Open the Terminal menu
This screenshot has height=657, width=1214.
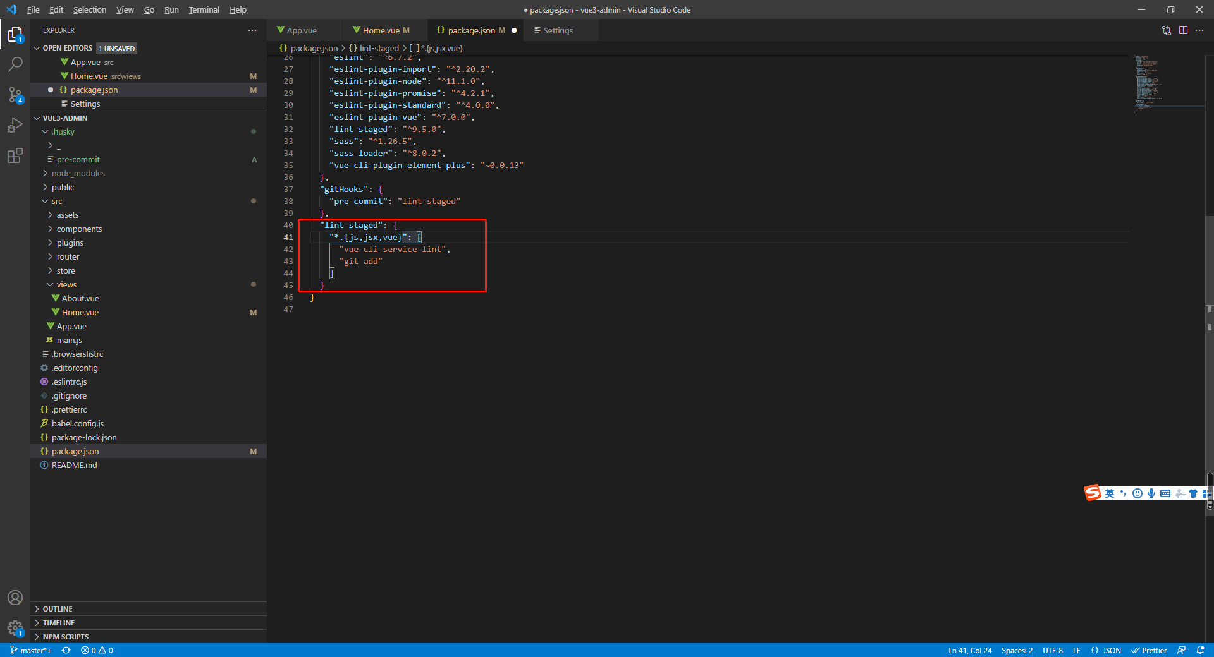(x=204, y=9)
